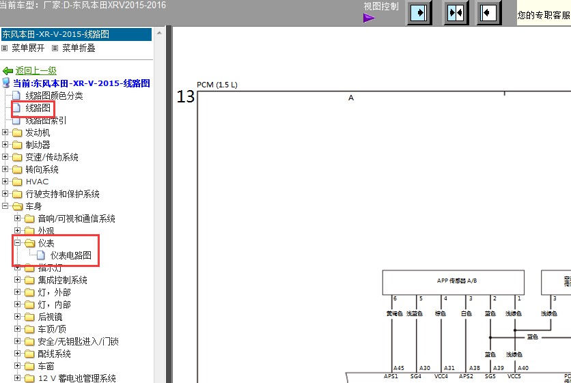Click the purple arrow under 视图控制
Screen dimensions: 571x383
pos(369,18)
